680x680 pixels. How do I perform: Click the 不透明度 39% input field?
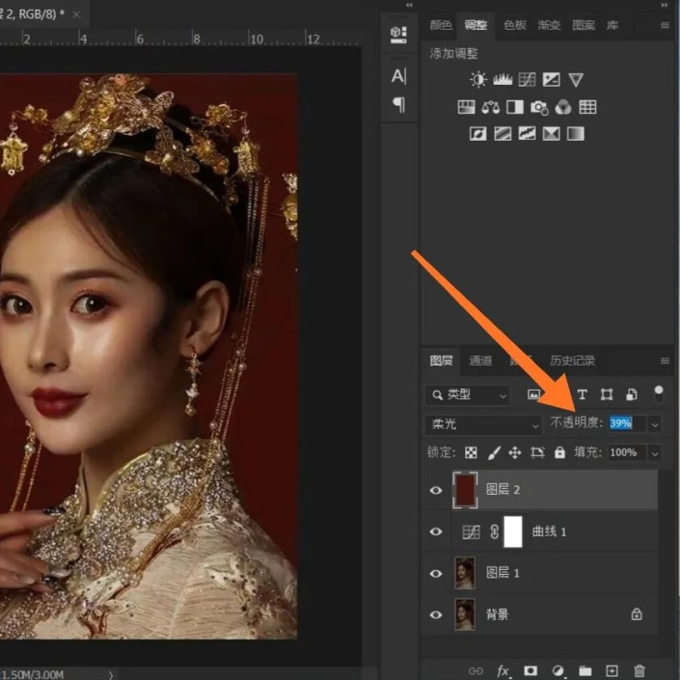[x=627, y=423]
